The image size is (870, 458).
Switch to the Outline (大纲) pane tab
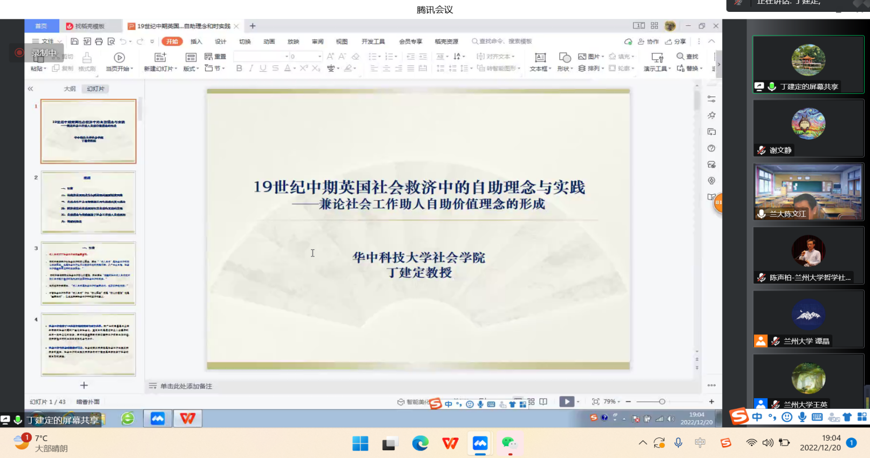tap(70, 88)
